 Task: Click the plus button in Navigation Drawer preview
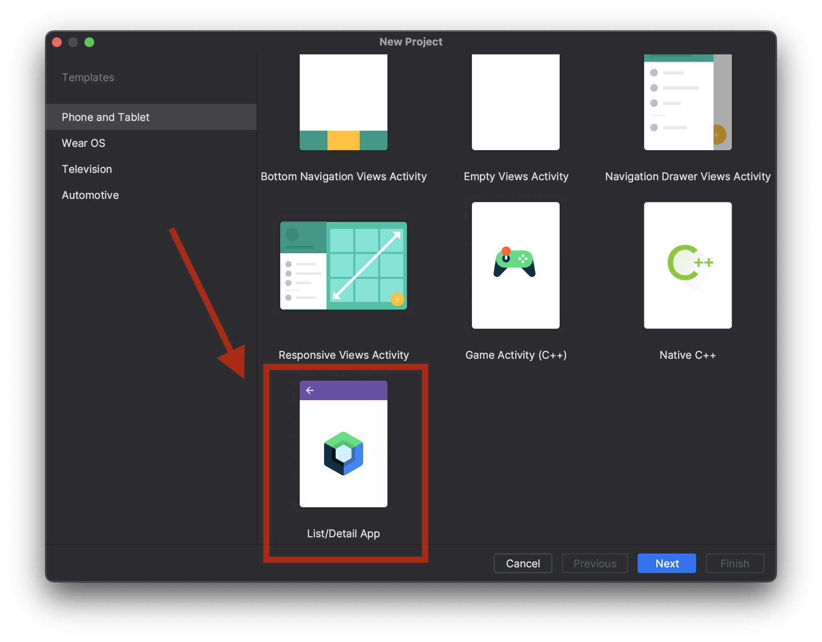[x=717, y=135]
